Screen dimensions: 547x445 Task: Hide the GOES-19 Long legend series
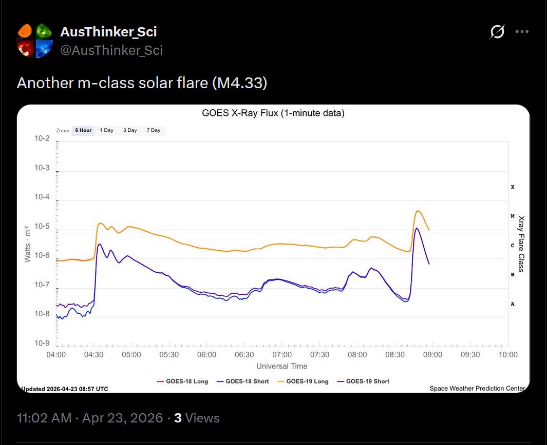point(303,381)
